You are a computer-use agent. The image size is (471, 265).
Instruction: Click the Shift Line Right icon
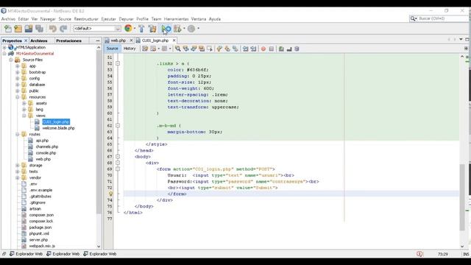point(253,49)
